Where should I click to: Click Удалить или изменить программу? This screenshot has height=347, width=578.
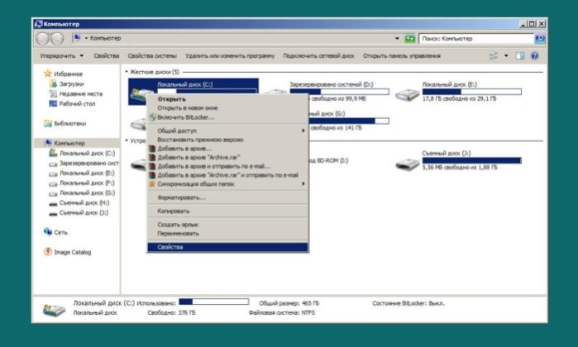coord(230,56)
